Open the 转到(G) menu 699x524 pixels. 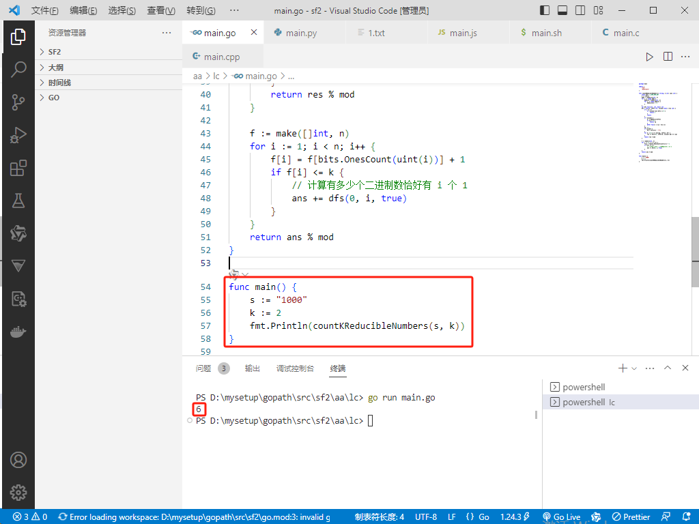(x=201, y=10)
